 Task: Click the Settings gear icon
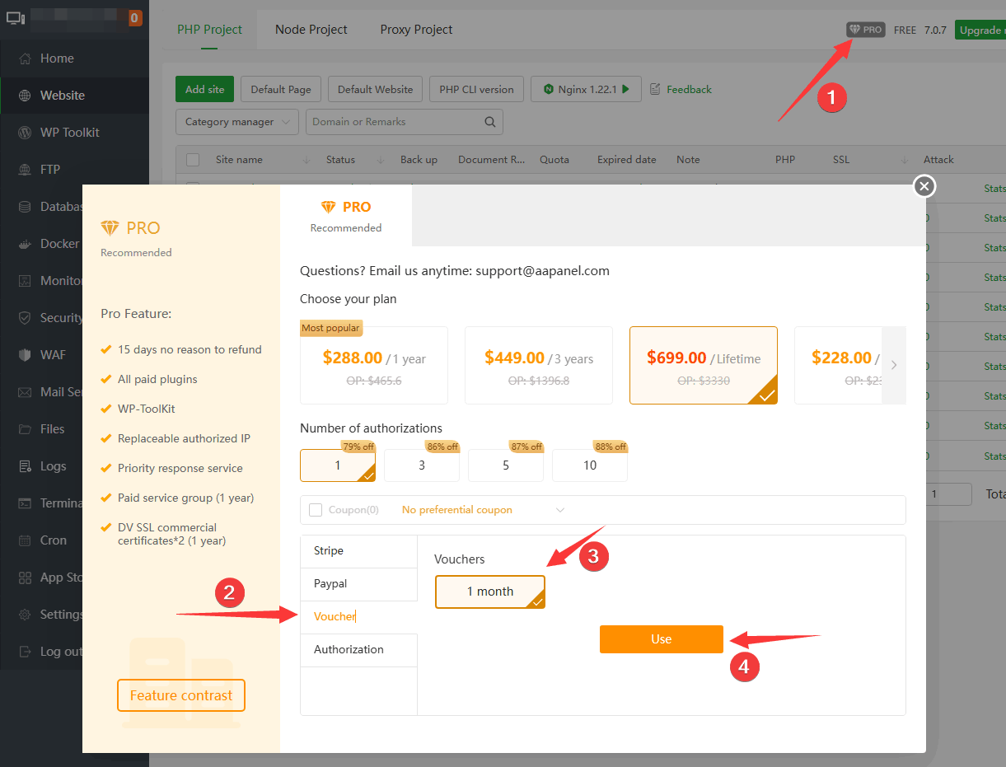(25, 615)
